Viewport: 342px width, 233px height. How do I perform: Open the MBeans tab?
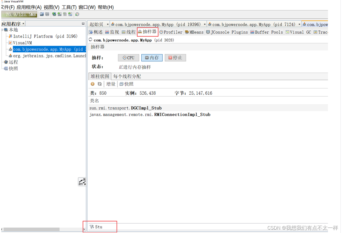(194, 32)
